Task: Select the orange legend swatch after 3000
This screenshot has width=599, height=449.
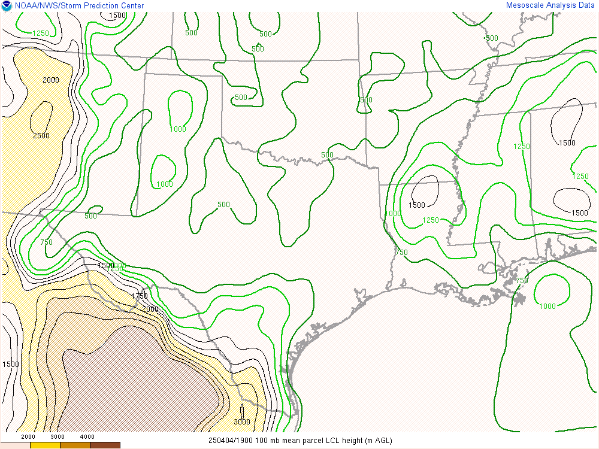Action: [75, 445]
